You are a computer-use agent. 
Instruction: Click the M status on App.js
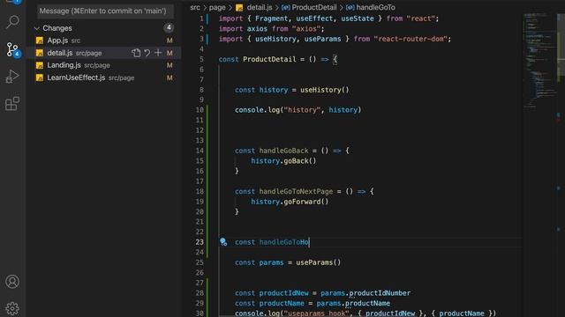169,41
